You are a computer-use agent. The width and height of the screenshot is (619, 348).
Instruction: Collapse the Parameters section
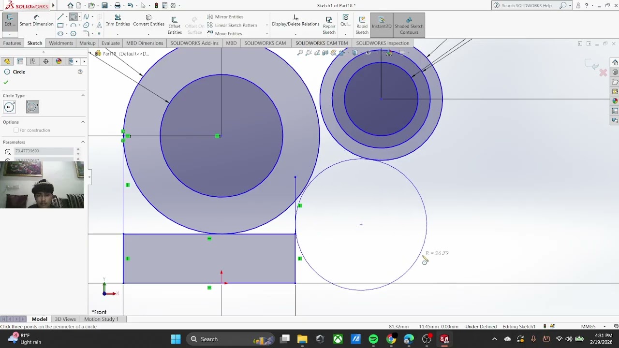(83, 142)
